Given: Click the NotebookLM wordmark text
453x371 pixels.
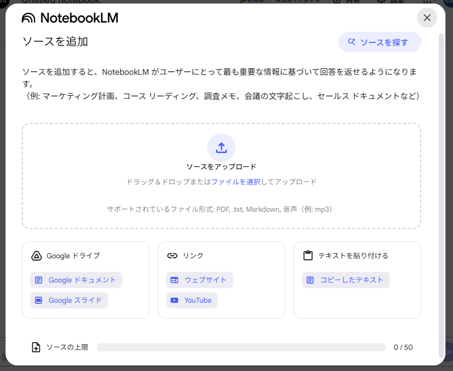Looking at the screenshot, I should pyautogui.click(x=79, y=18).
